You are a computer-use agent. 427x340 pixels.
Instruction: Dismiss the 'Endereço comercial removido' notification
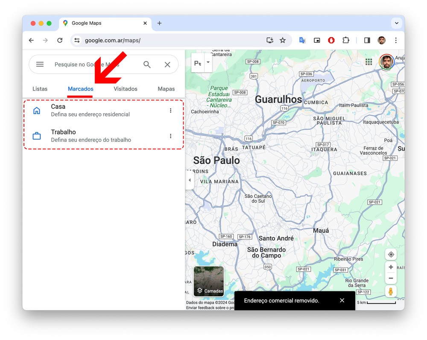[x=342, y=300]
